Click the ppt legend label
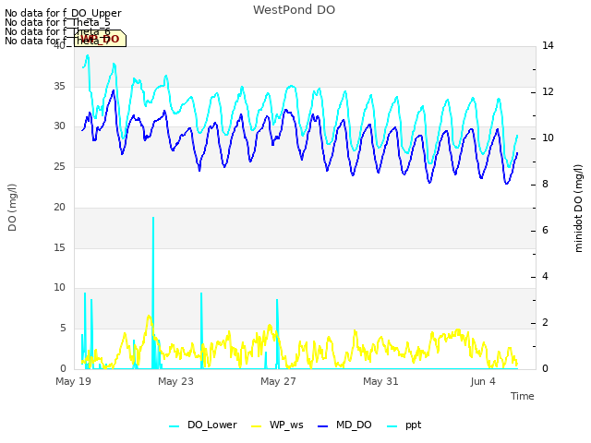The image size is (591, 443). click(x=413, y=425)
